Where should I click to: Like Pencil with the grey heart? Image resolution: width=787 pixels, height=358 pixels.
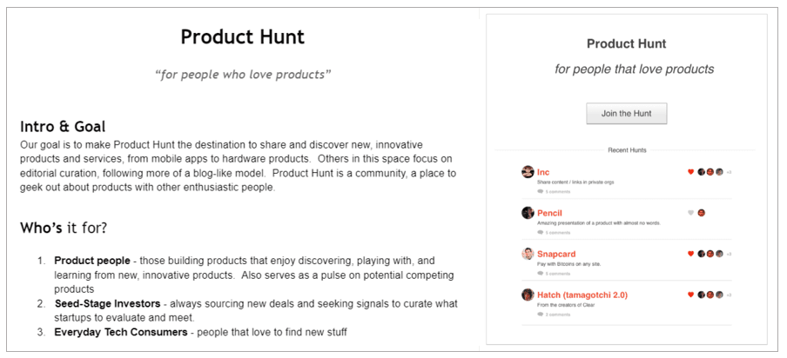coord(690,213)
